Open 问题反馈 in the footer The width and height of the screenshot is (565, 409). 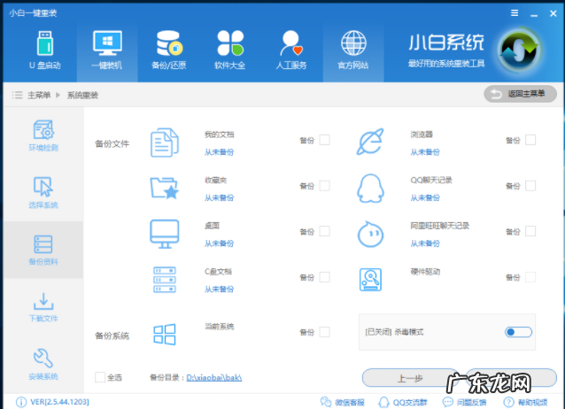coord(464,402)
